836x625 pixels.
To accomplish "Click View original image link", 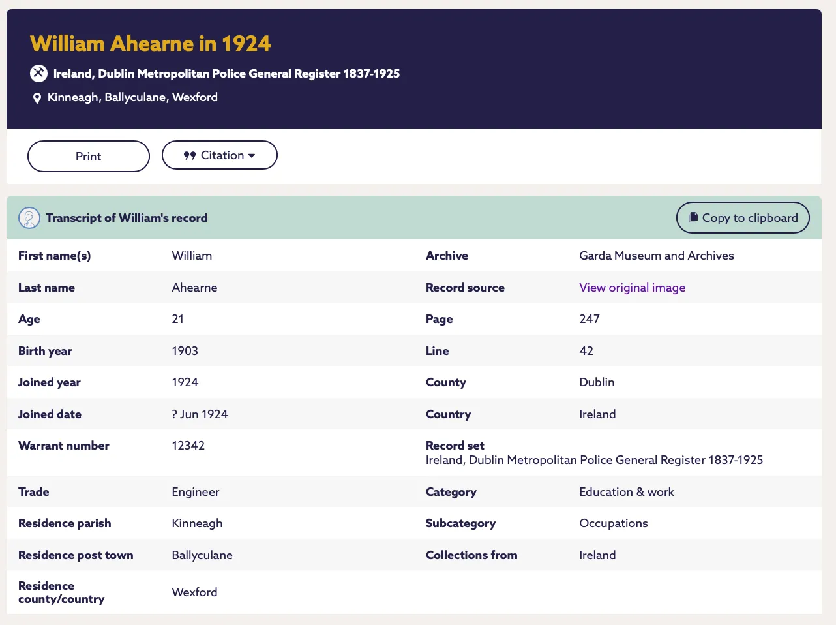I will tap(632, 287).
